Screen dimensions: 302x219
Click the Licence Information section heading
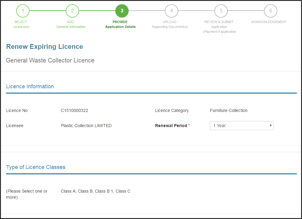(x=30, y=86)
